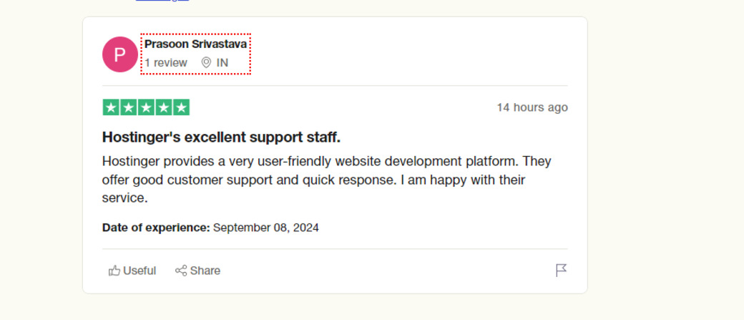Click the partially visible blue link at top
Viewport: 744px width, 320px height.
pyautogui.click(x=162, y=1)
